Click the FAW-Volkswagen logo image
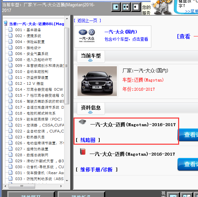Image resolution: width=198 pixels, height=197 pixels. [x=87, y=36]
